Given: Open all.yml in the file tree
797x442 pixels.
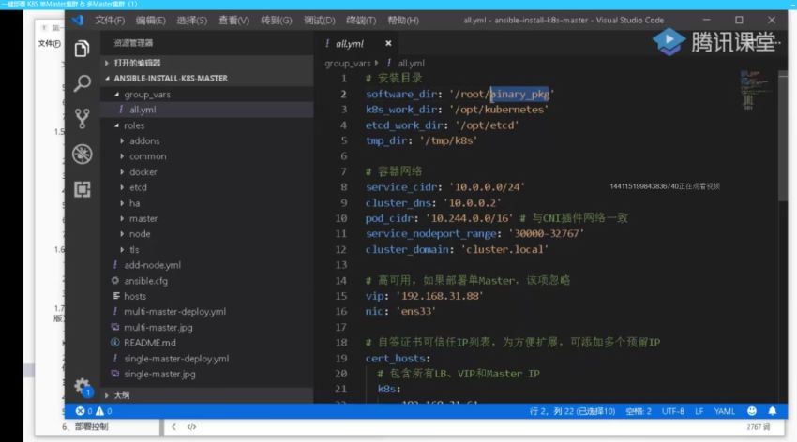Looking at the screenshot, I should click(207, 110).
